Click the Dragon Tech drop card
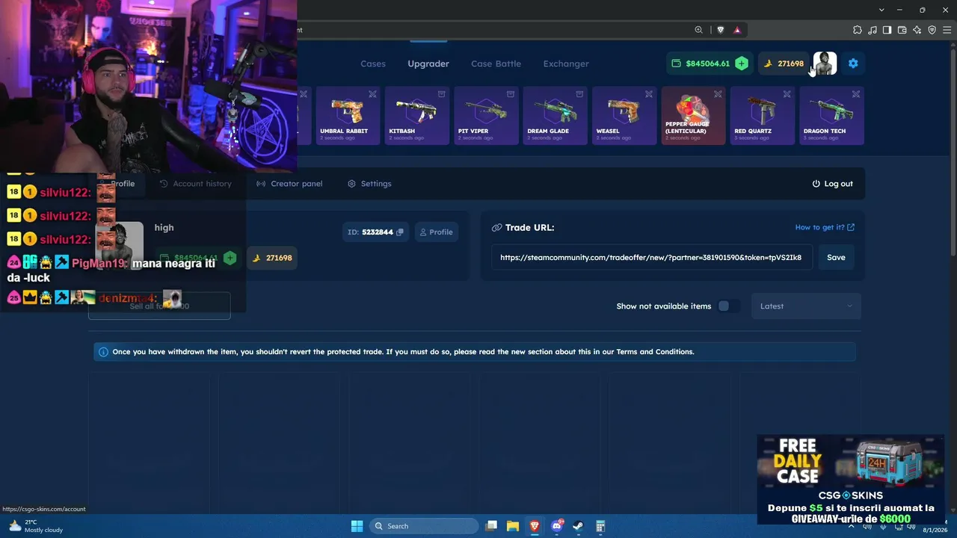This screenshot has height=538, width=957. 831,116
